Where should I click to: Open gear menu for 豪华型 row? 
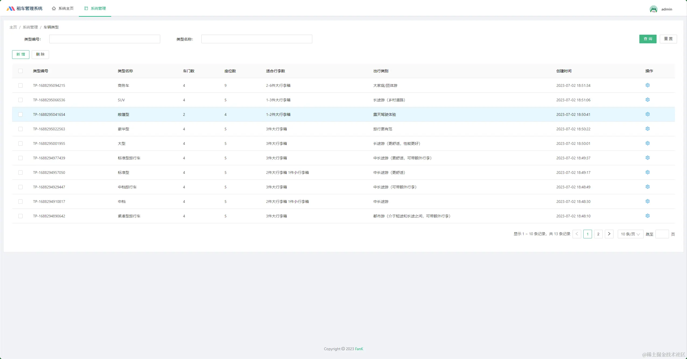647,129
